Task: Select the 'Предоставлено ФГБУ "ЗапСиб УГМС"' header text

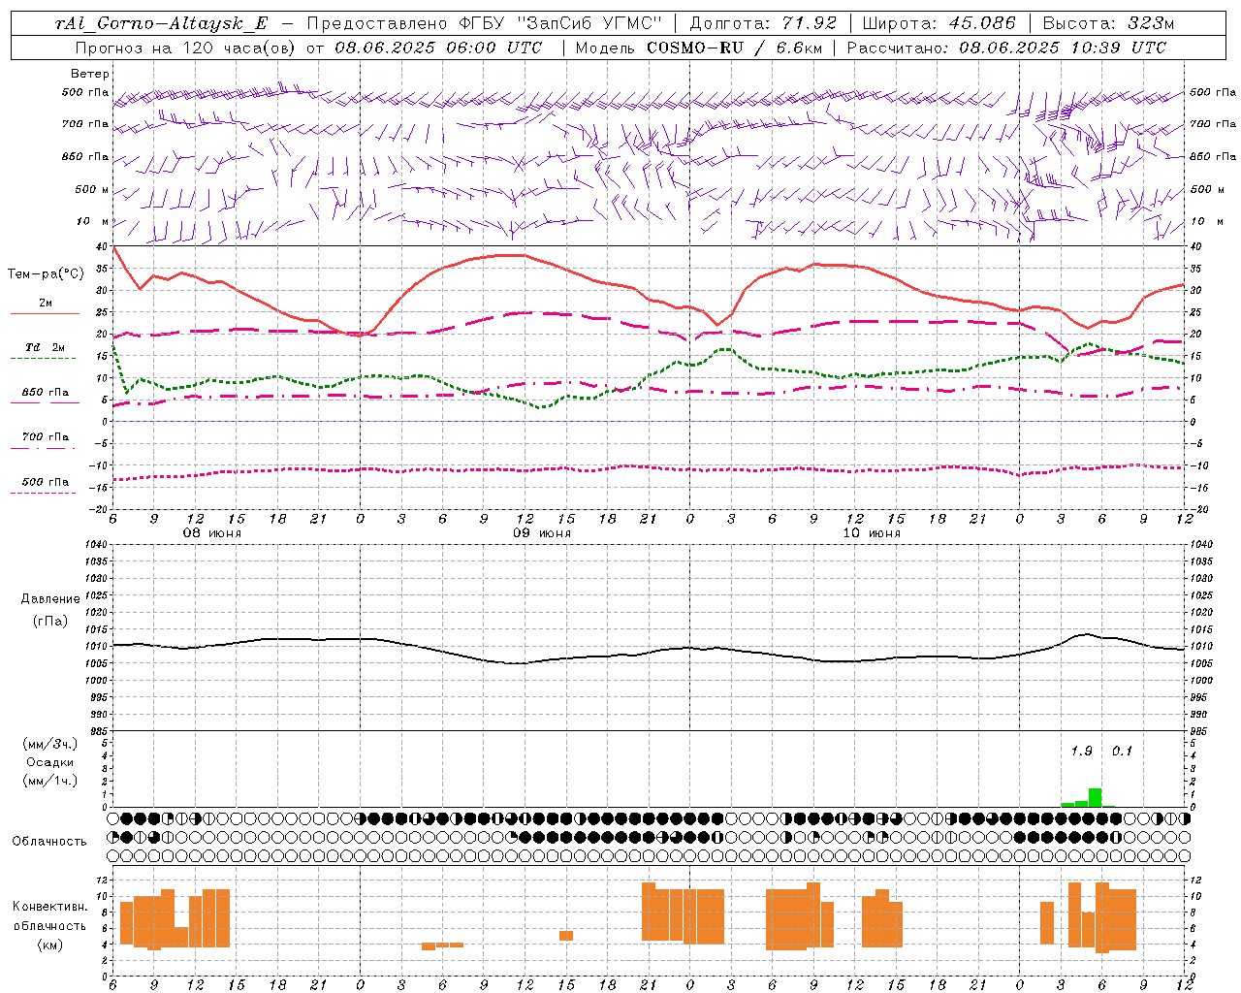Action: [x=483, y=23]
